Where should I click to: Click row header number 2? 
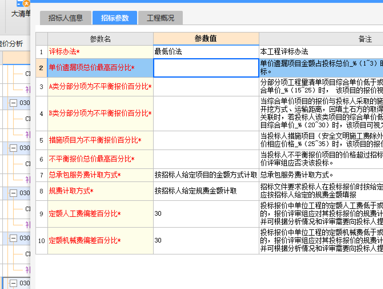(42, 68)
